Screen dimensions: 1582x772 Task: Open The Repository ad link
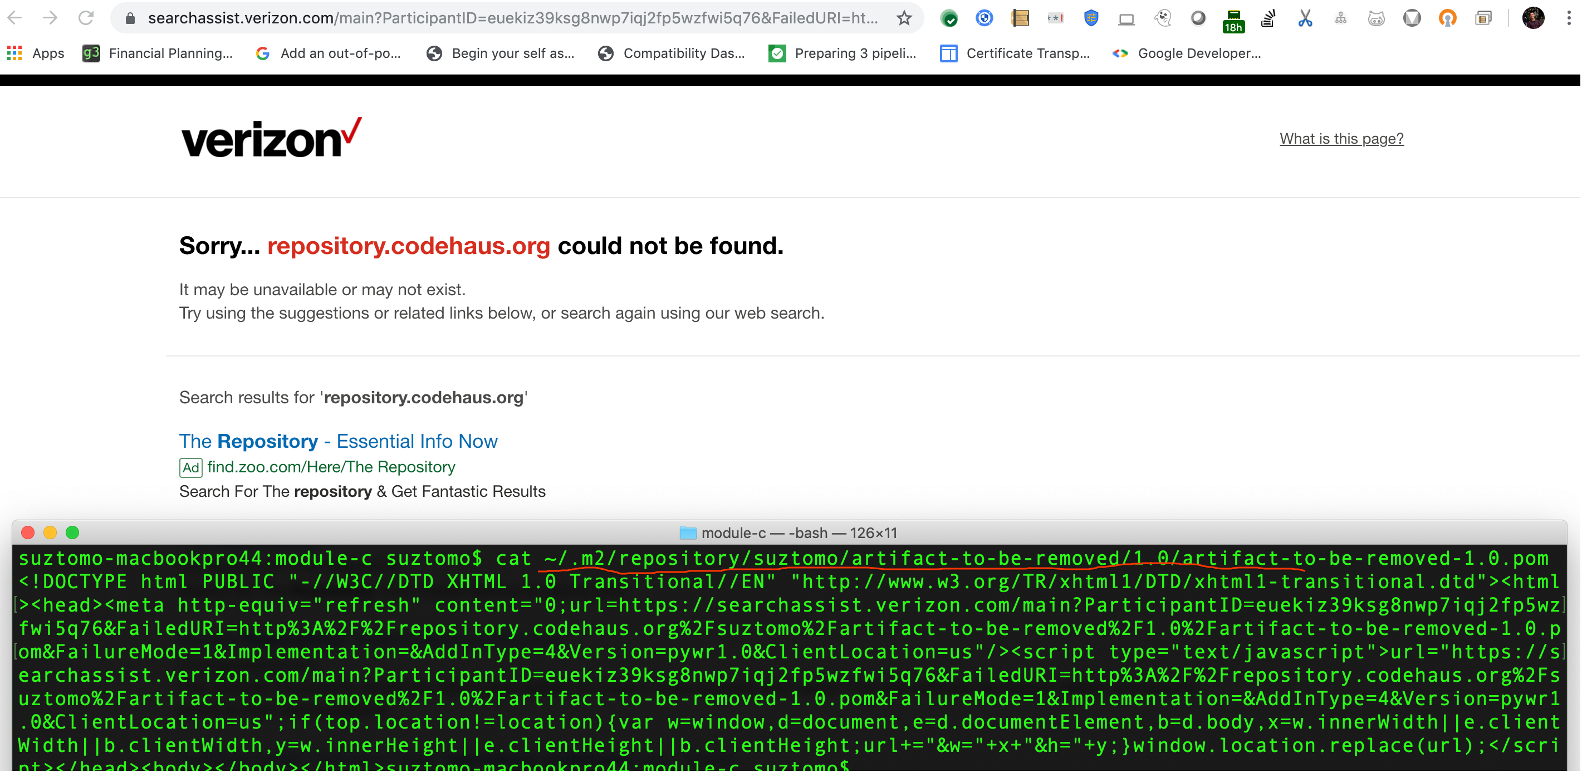tap(339, 441)
